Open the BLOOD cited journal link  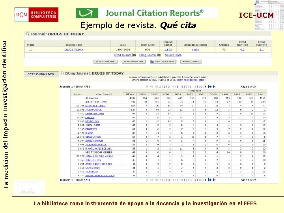(x=89, y=133)
